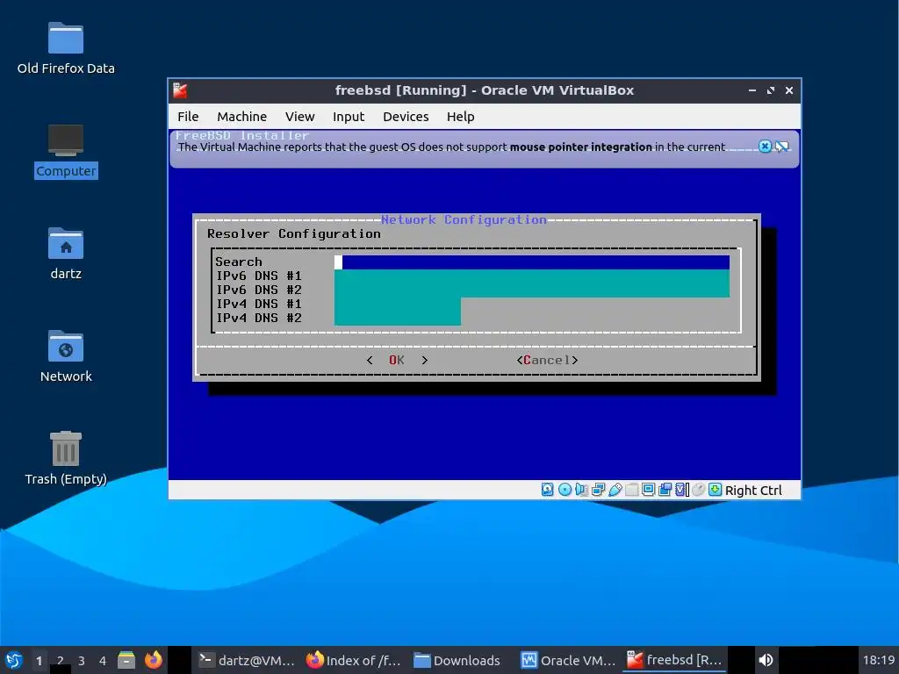Focus the Search resolver field

point(531,262)
